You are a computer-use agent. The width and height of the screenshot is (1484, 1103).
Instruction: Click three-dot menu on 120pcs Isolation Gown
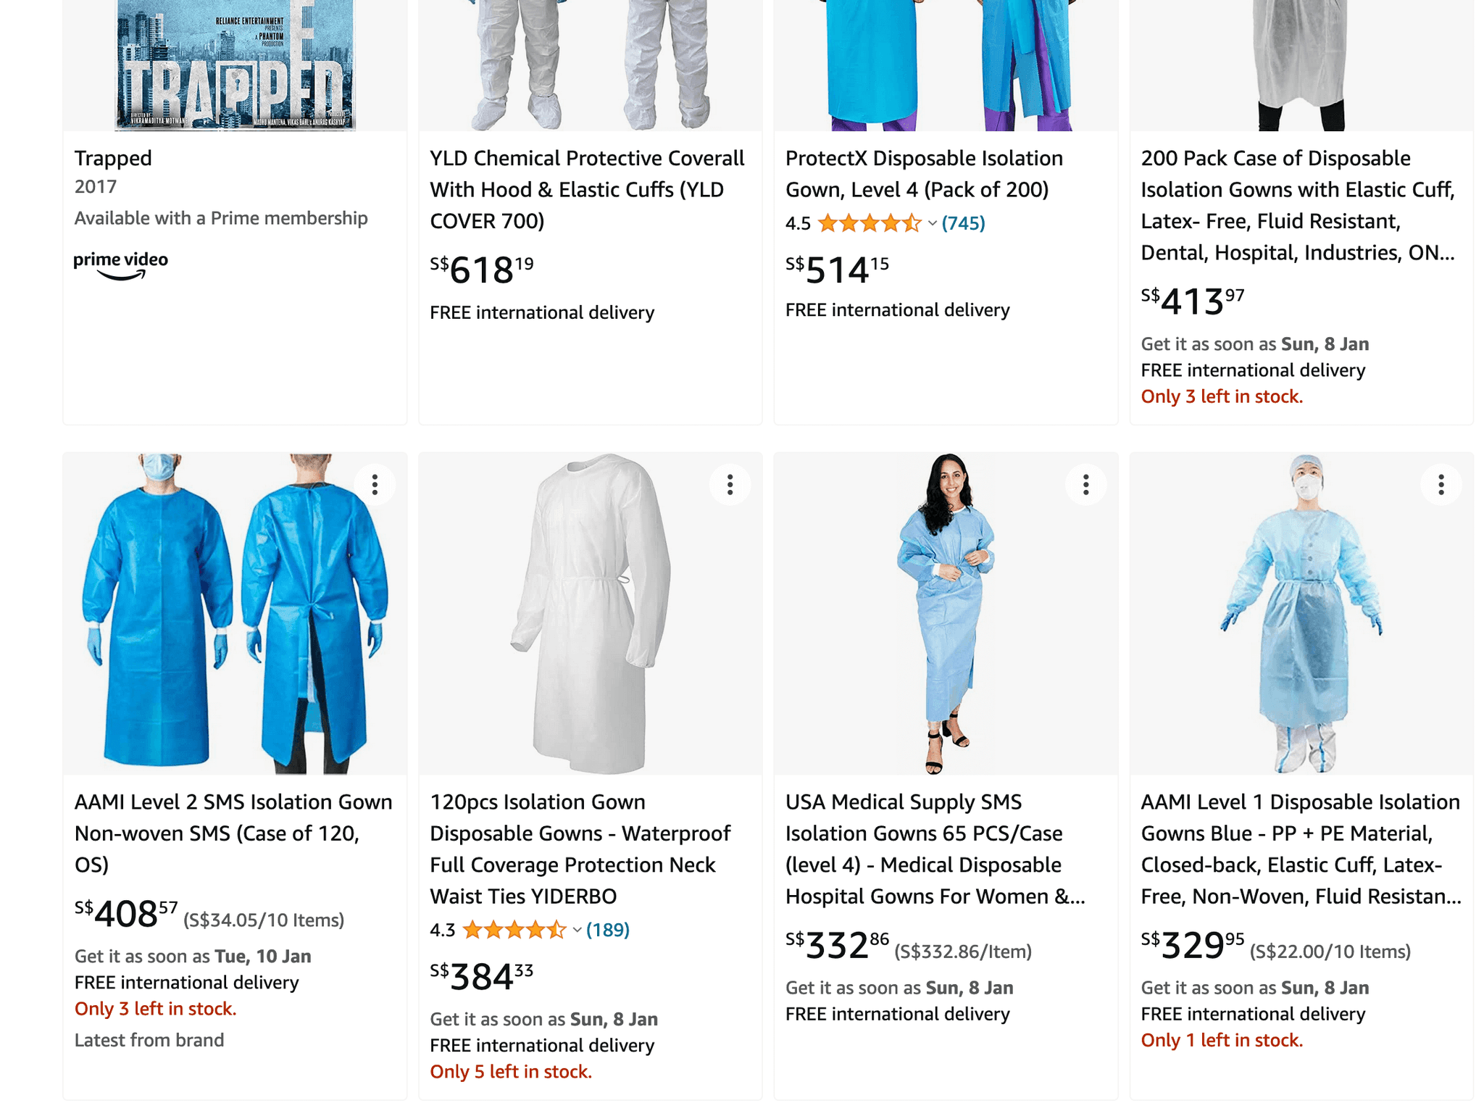[x=730, y=485]
